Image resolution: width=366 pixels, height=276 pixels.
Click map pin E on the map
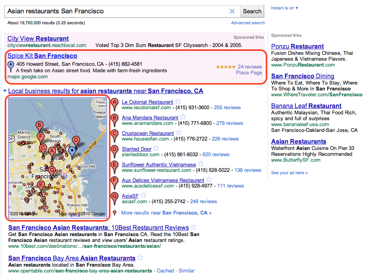(x=41, y=187)
